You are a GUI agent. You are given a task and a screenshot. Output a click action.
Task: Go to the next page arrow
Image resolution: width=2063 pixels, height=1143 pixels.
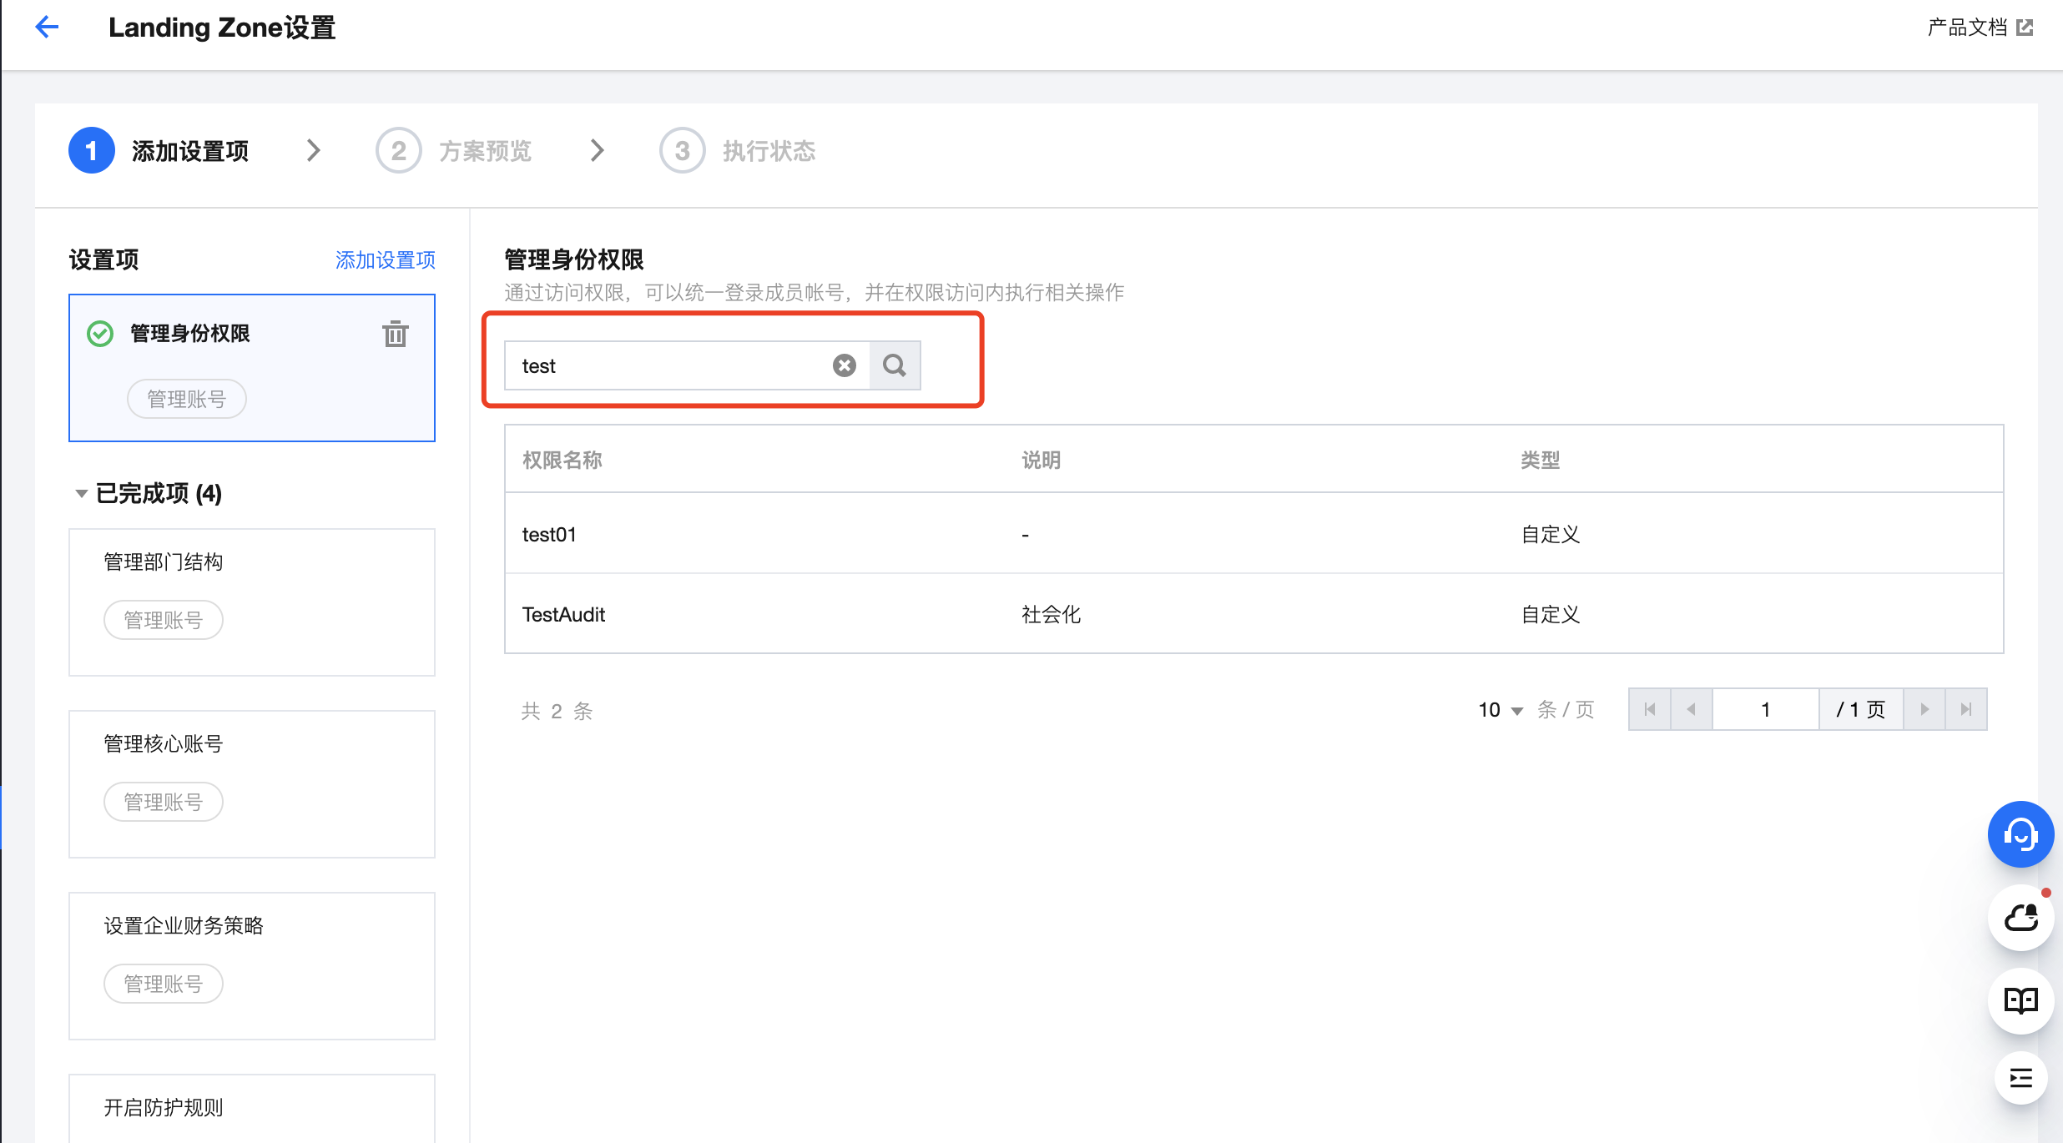pyautogui.click(x=1924, y=709)
